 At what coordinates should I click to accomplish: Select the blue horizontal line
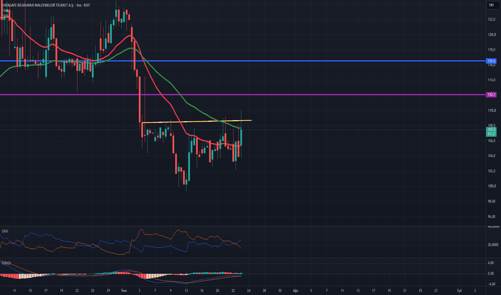tap(243, 61)
